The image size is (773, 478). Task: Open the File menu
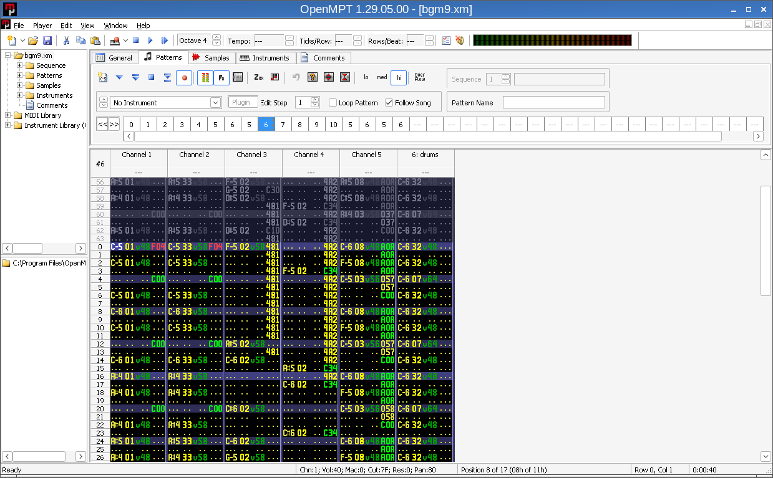[x=19, y=26]
